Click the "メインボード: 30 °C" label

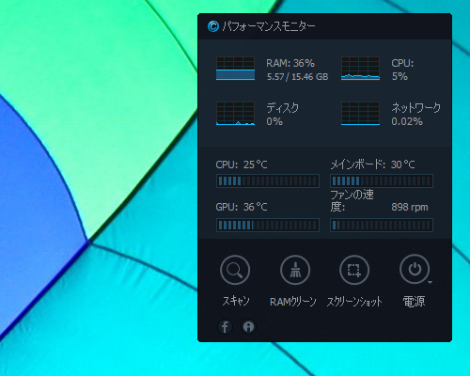click(372, 164)
